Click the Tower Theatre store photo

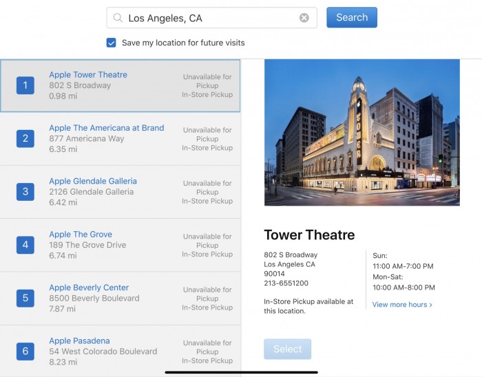[361, 132]
